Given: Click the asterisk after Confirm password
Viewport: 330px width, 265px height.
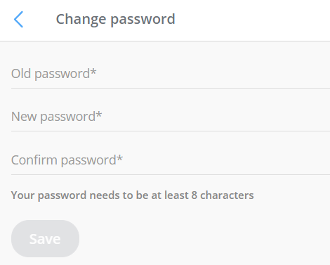Looking at the screenshot, I should click(119, 157).
